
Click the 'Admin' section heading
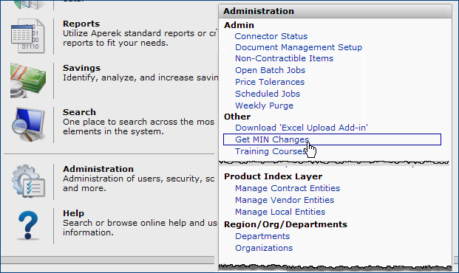(x=239, y=25)
